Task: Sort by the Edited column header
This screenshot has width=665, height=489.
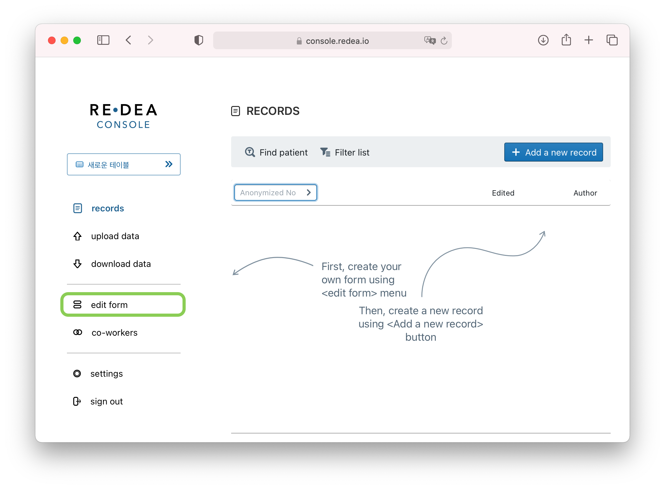Action: point(503,193)
